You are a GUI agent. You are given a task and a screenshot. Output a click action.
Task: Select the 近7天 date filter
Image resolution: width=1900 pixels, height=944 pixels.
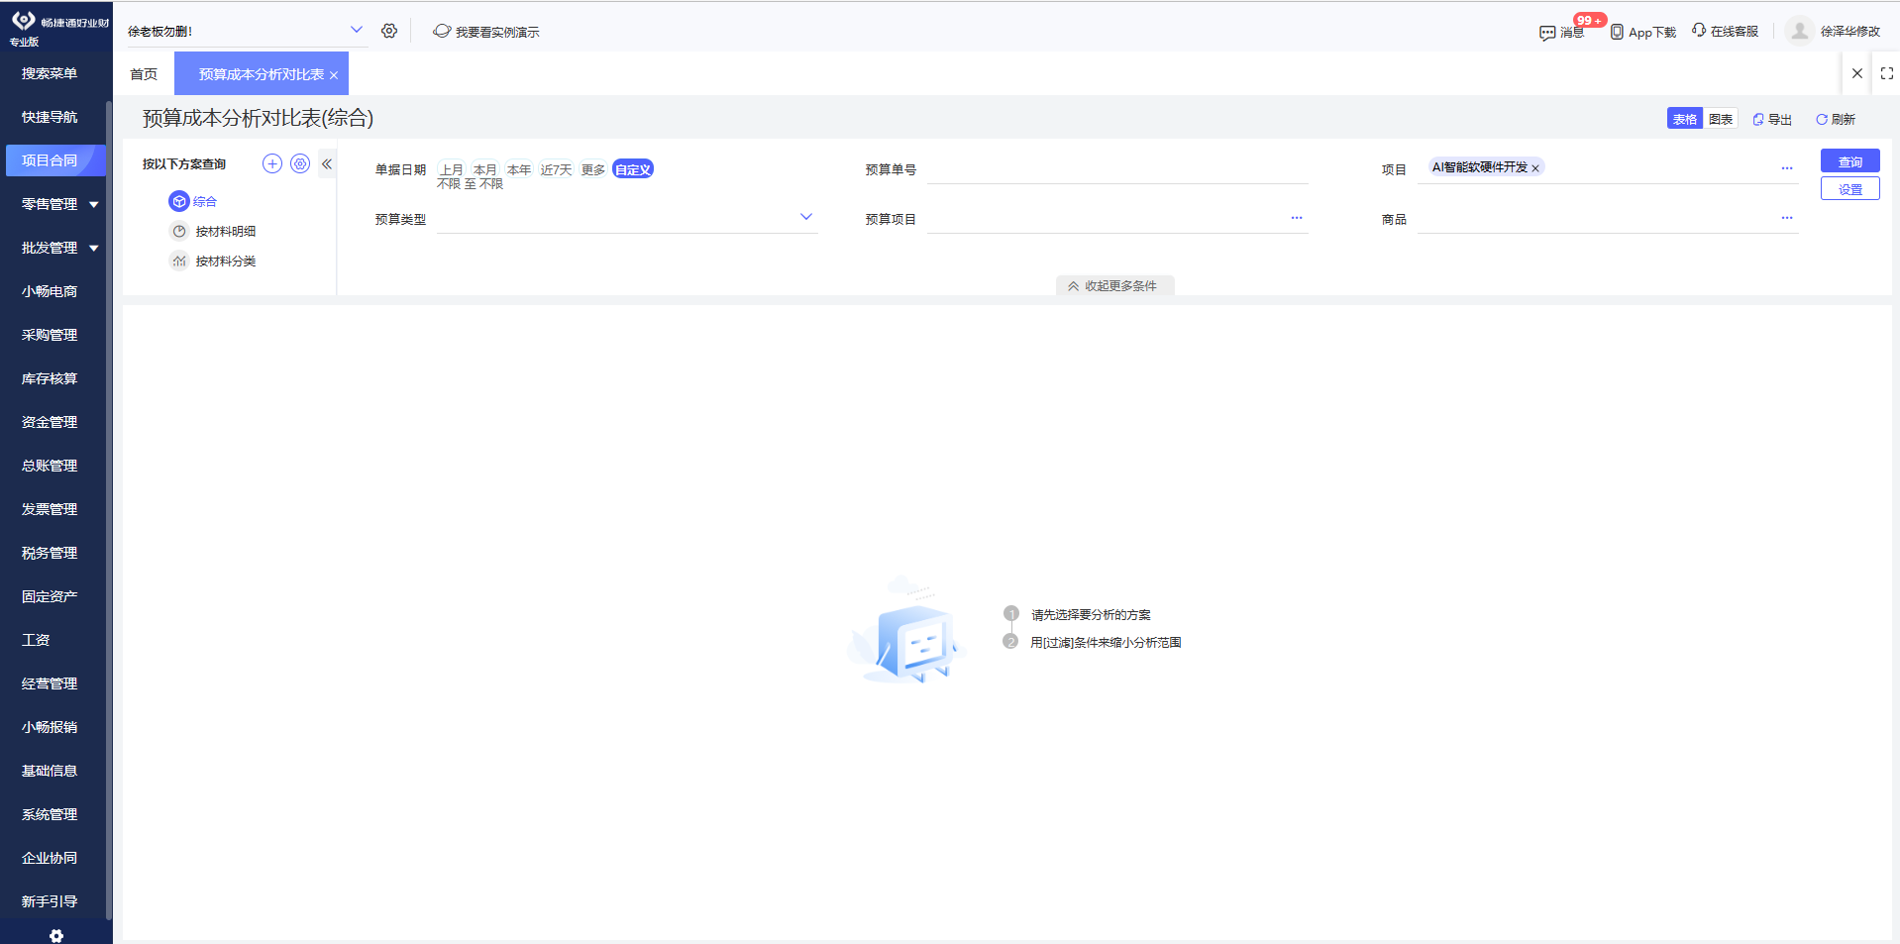pyautogui.click(x=556, y=168)
